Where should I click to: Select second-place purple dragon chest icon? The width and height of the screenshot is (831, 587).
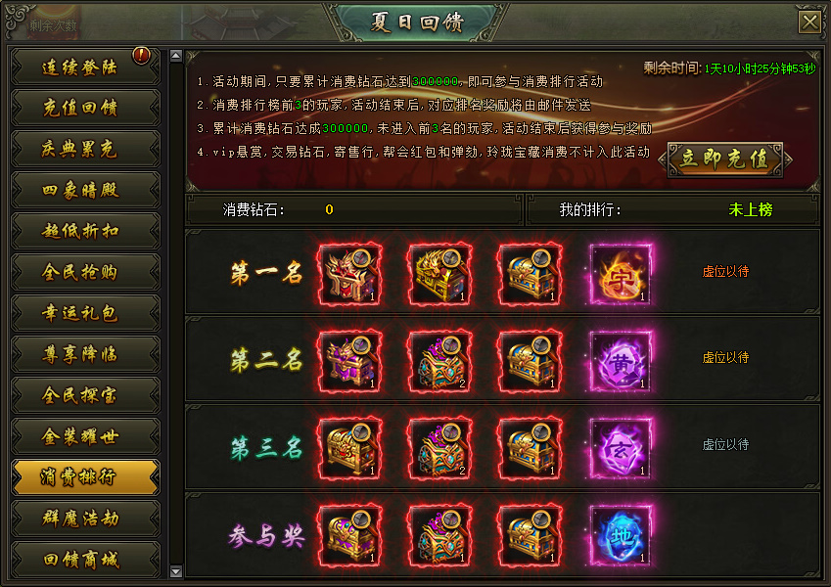pos(350,362)
